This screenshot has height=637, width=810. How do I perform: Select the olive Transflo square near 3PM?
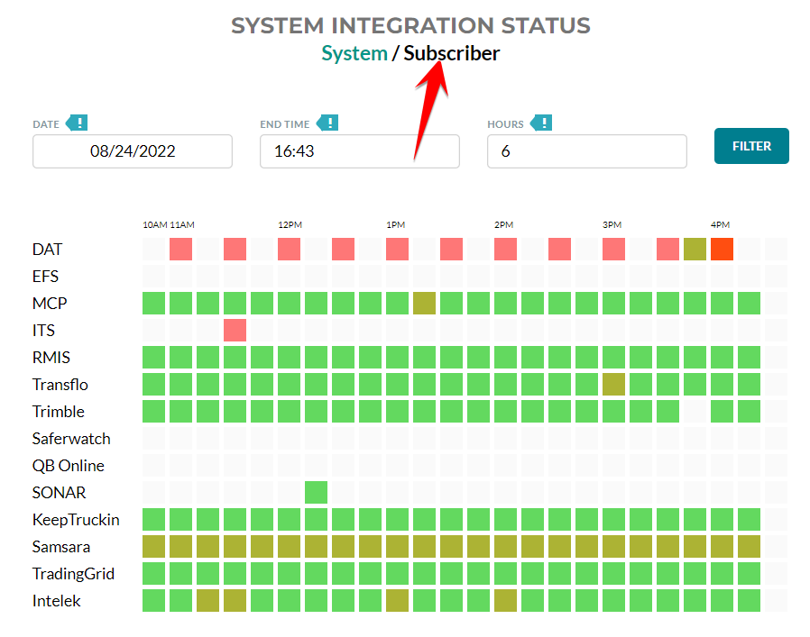[x=613, y=384]
